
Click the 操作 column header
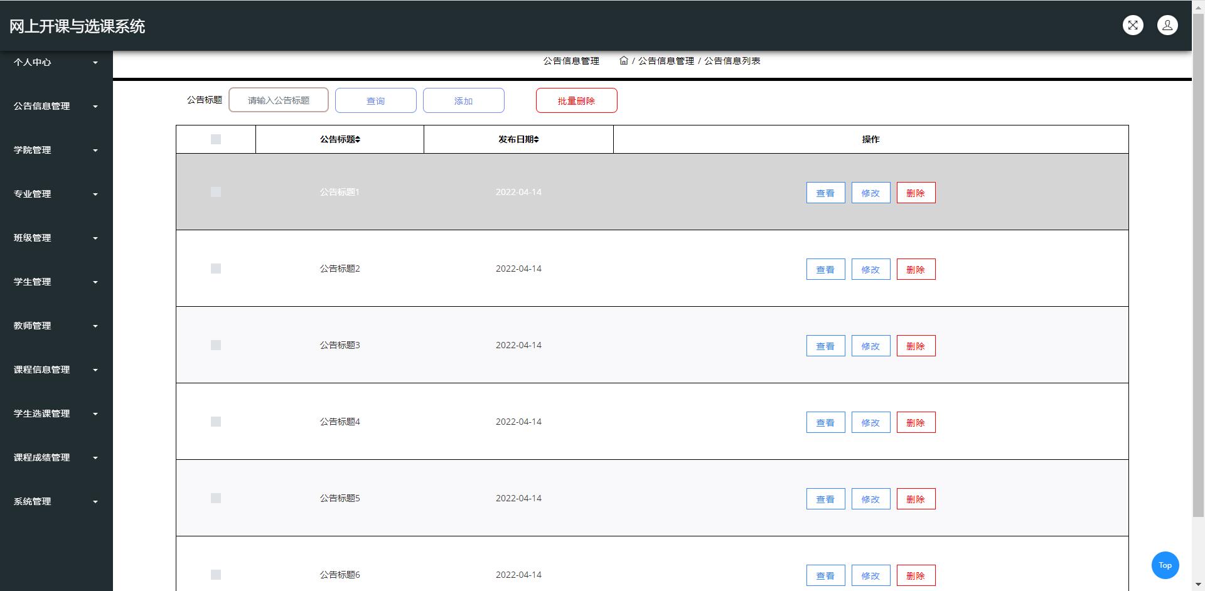pos(870,139)
